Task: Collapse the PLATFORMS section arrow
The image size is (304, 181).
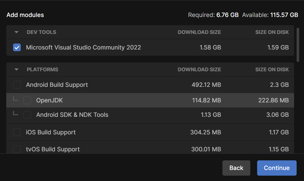Action: point(16,70)
